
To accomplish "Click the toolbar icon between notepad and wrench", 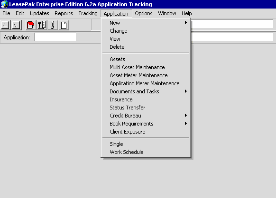I will coord(42,25).
